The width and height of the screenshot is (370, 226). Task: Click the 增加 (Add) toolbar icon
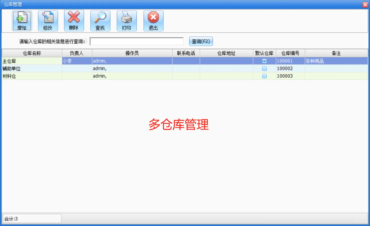tap(22, 21)
